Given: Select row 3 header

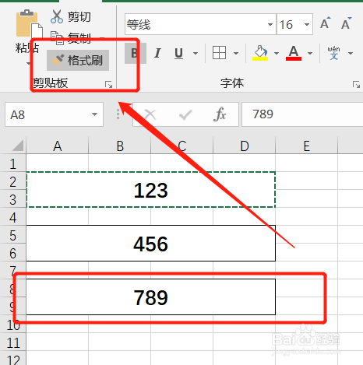Looking at the screenshot, I should [x=13, y=198].
